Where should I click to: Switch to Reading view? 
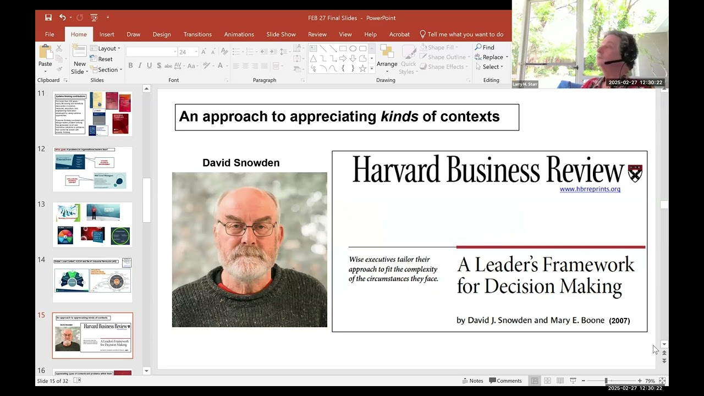pyautogui.click(x=560, y=381)
